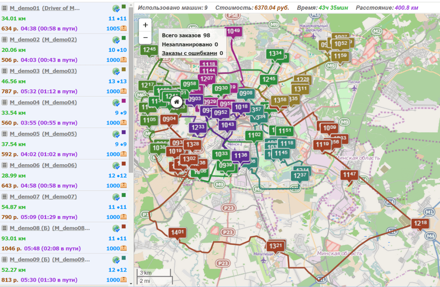Expand the route menu for M_demo05
The width and height of the screenshot is (440, 287).
(5, 134)
